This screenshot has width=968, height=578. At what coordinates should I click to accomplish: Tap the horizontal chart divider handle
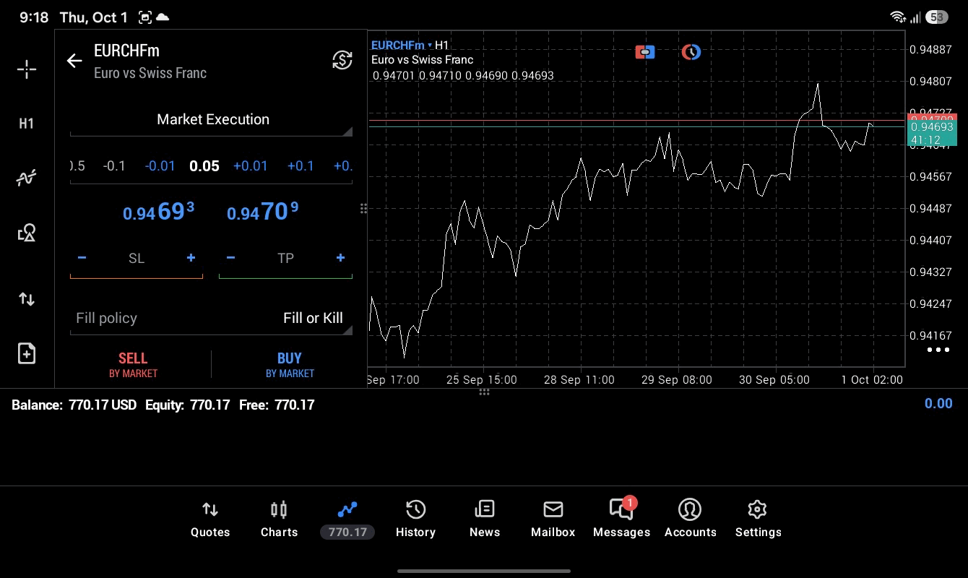484,392
